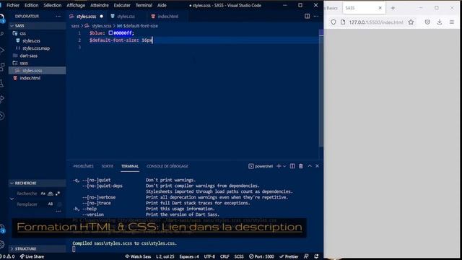Viewport: 462px width, 260px height.
Task: Switch to the styles.scss editor tab
Action: coord(87,17)
